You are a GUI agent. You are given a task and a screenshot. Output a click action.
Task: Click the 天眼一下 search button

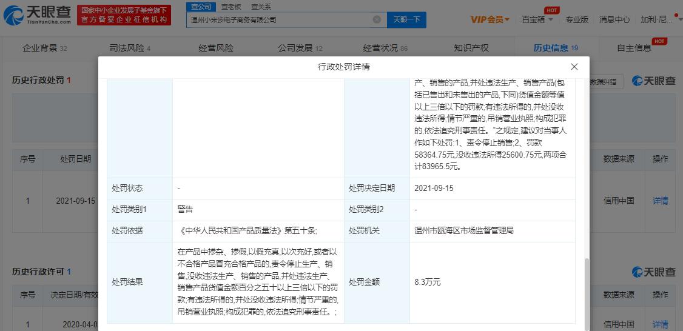click(x=406, y=19)
